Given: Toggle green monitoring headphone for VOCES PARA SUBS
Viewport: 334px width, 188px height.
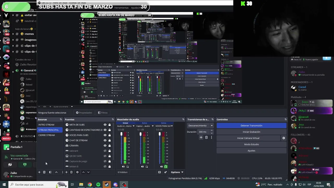Looking at the screenshot, I should click(166, 166).
